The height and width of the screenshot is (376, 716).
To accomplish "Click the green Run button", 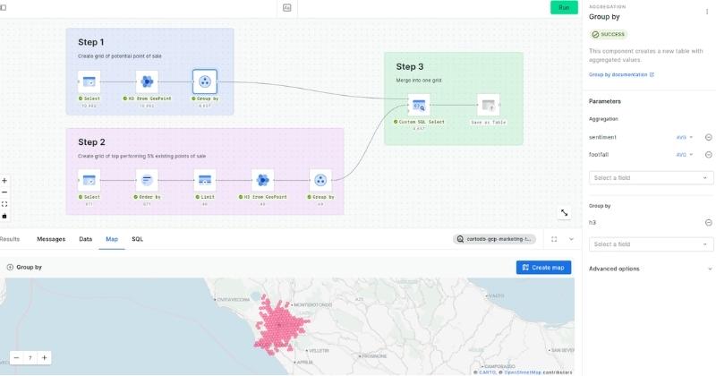I will click(563, 7).
